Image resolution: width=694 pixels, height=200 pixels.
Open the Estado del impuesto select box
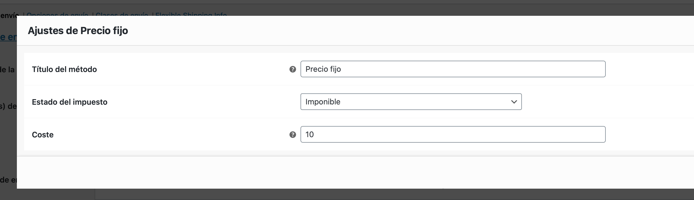411,102
